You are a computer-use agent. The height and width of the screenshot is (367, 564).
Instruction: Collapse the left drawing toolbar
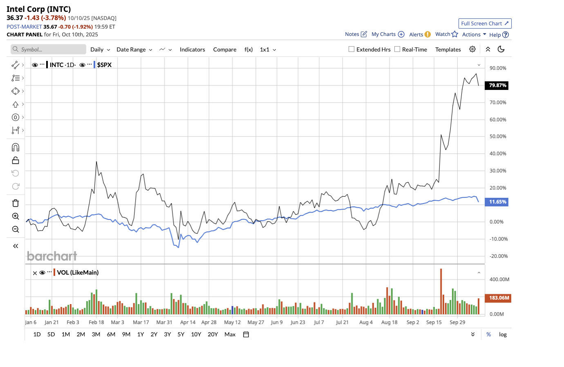coord(16,246)
